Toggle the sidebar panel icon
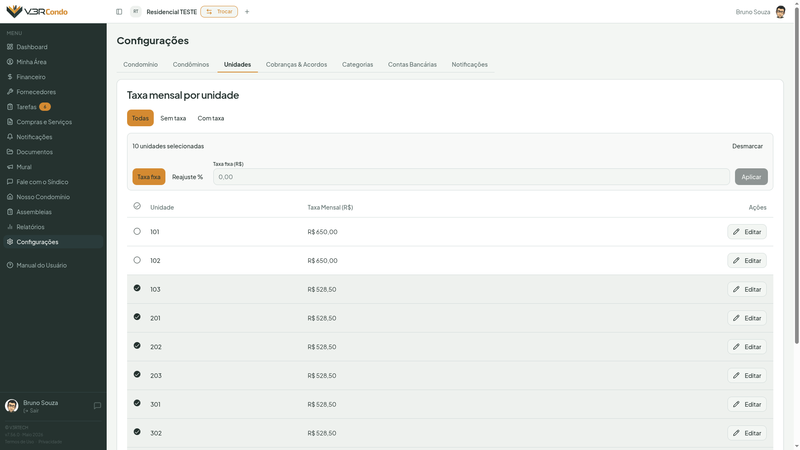800x450 pixels. (x=119, y=12)
